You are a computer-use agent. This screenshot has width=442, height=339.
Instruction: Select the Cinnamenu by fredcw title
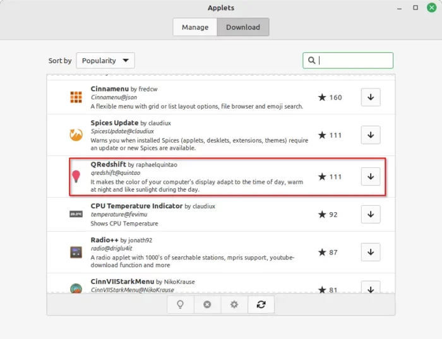point(124,89)
